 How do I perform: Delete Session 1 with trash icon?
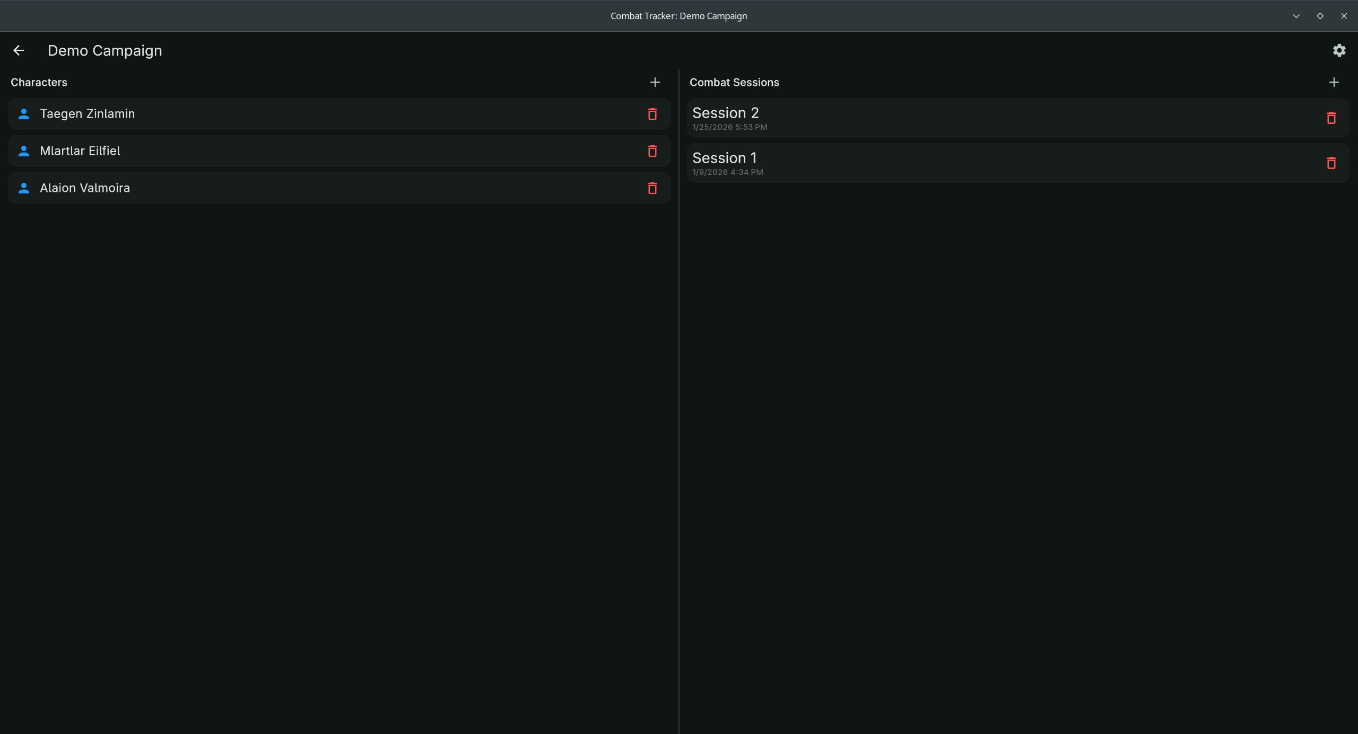coord(1331,163)
